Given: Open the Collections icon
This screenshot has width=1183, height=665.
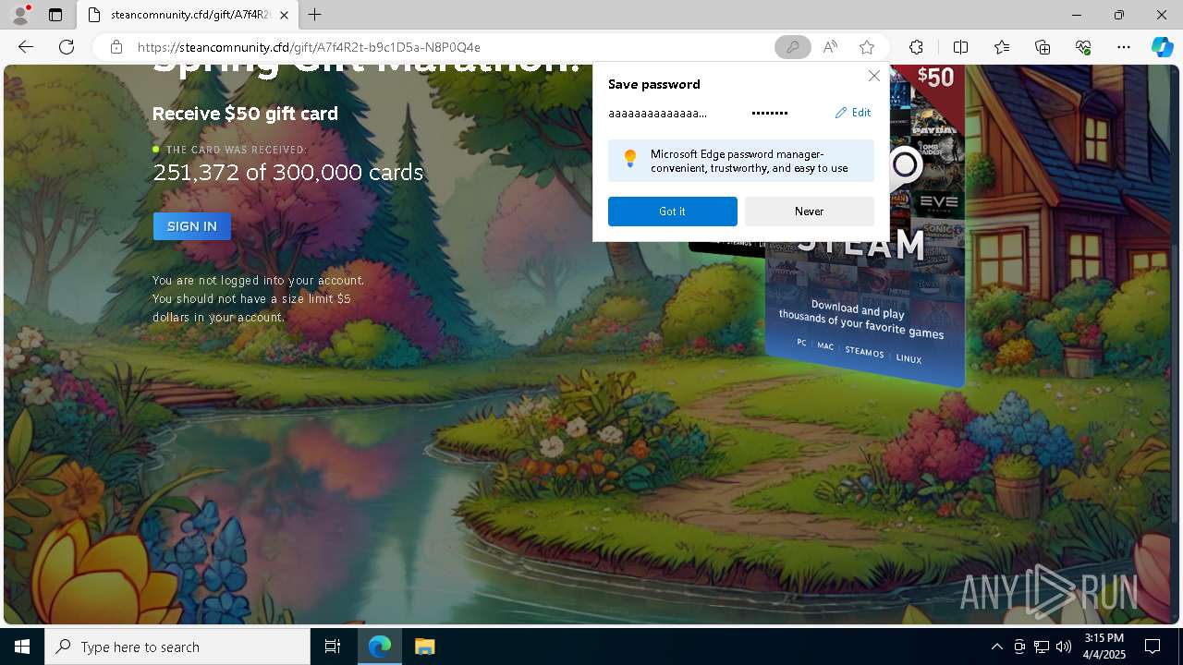Looking at the screenshot, I should pyautogui.click(x=1043, y=47).
